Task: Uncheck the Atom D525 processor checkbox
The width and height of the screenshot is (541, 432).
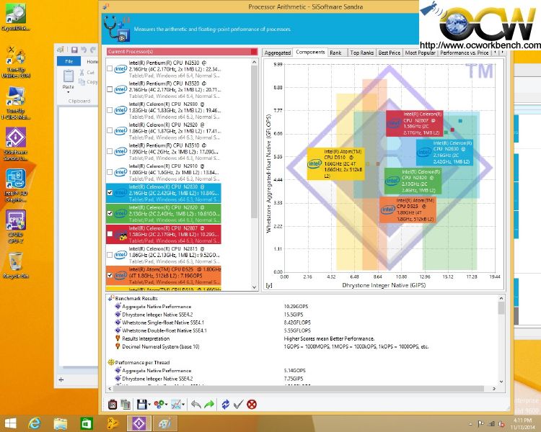Action: pos(110,275)
